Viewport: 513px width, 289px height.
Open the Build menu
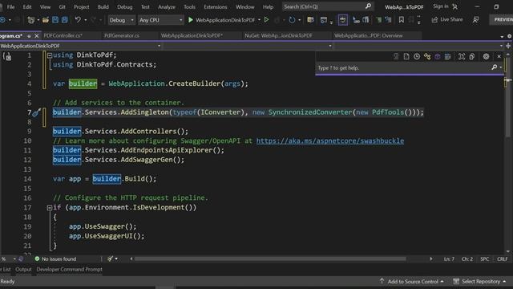[103, 6]
